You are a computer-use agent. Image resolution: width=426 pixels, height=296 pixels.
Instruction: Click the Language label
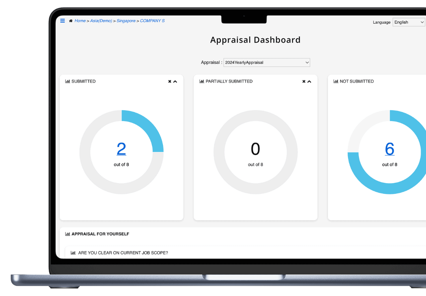coord(381,22)
